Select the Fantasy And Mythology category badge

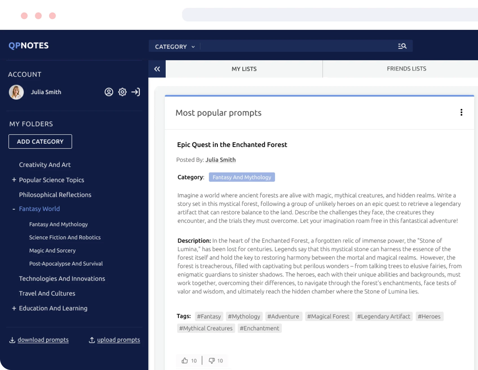click(242, 177)
